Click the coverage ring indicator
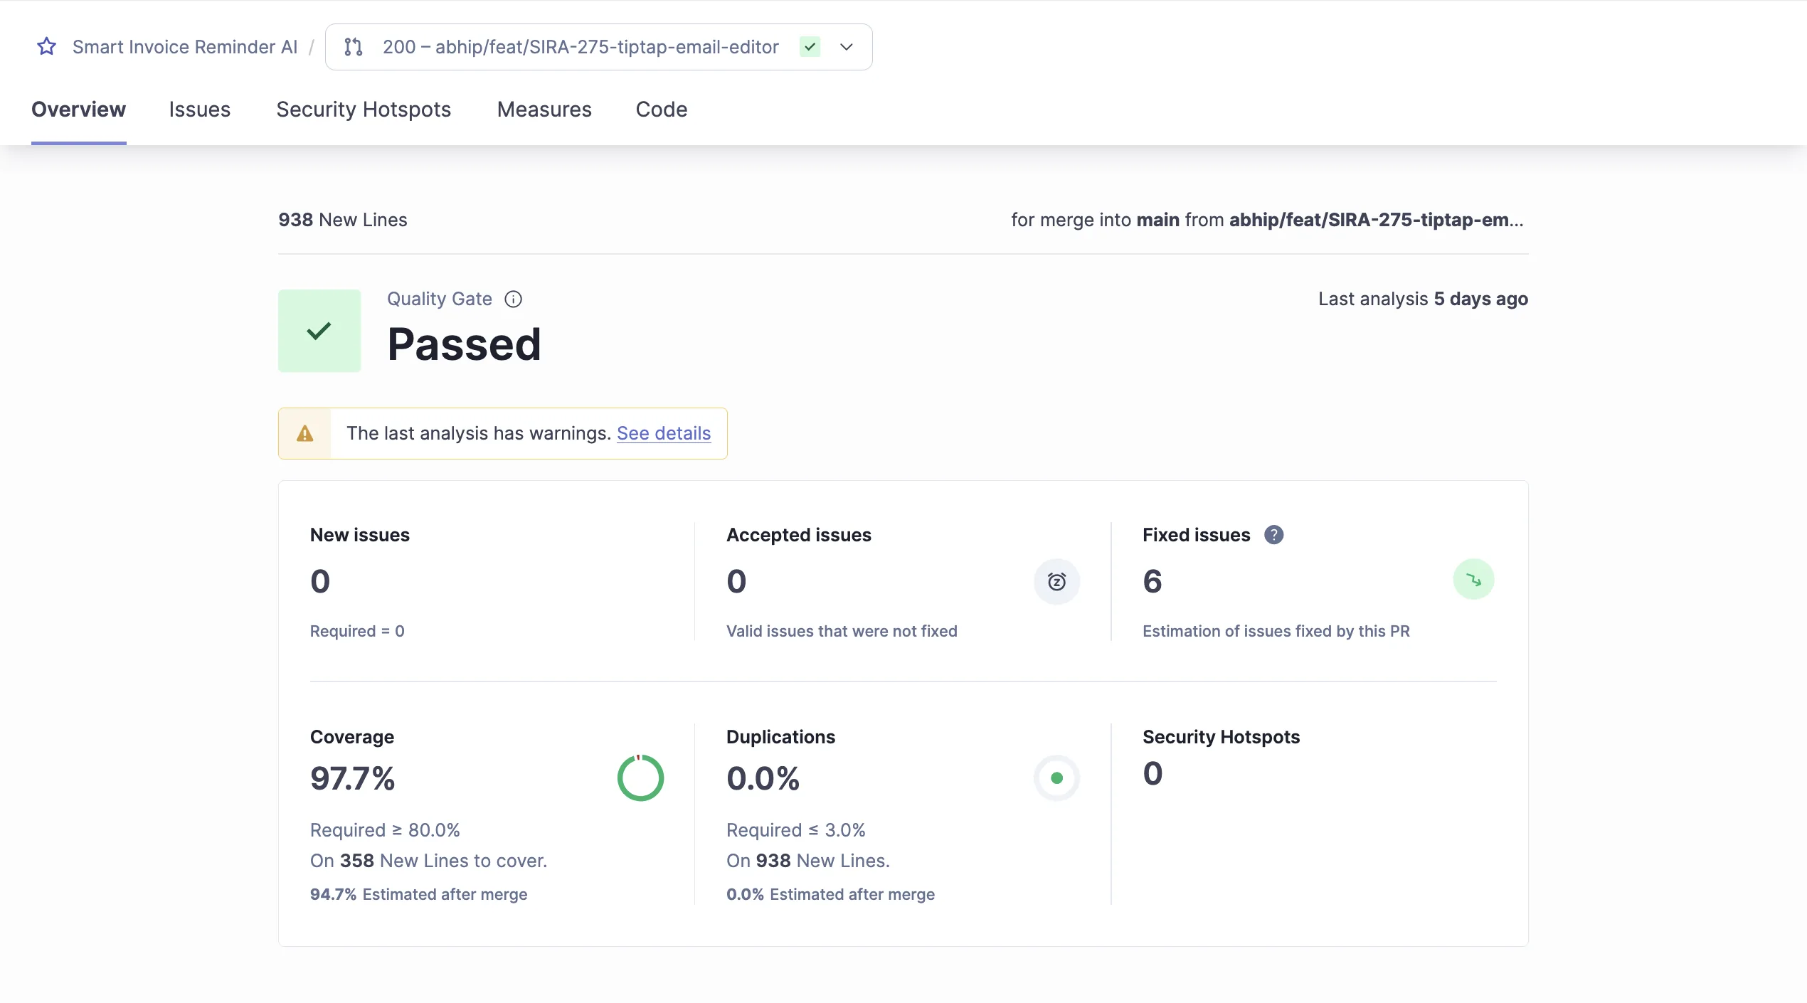1807x1003 pixels. (640, 778)
